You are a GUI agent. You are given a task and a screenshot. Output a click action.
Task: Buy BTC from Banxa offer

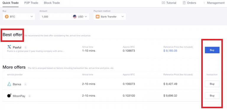212,84
